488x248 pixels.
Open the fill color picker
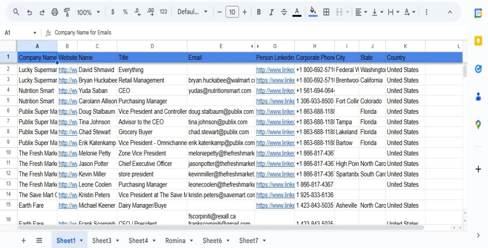pyautogui.click(x=313, y=12)
